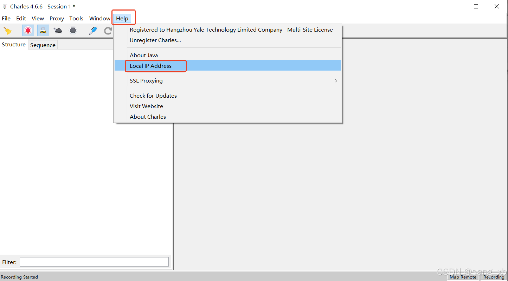The image size is (508, 281).
Task: Minimize the Charles window
Action: [456, 6]
